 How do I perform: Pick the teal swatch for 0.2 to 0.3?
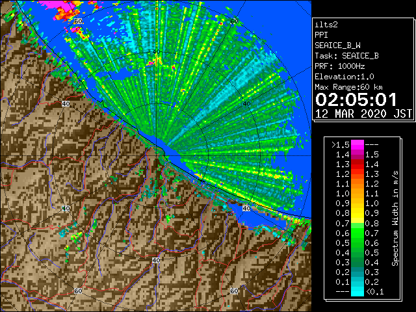[357, 272]
